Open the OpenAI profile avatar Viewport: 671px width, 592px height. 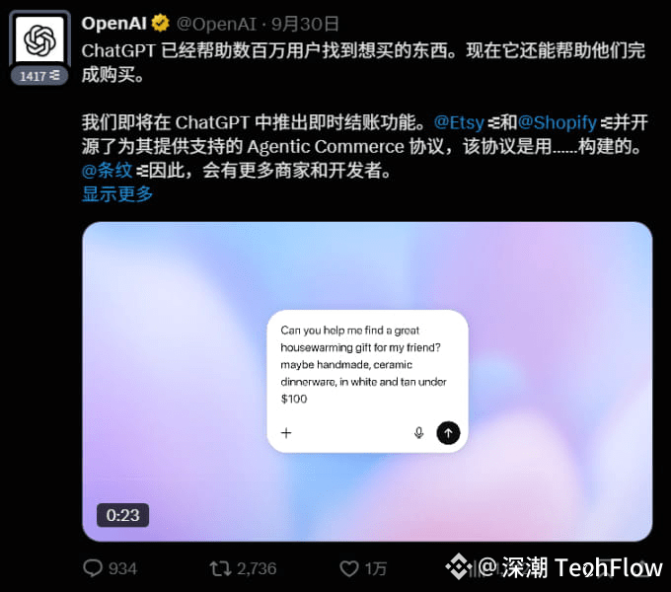[39, 39]
